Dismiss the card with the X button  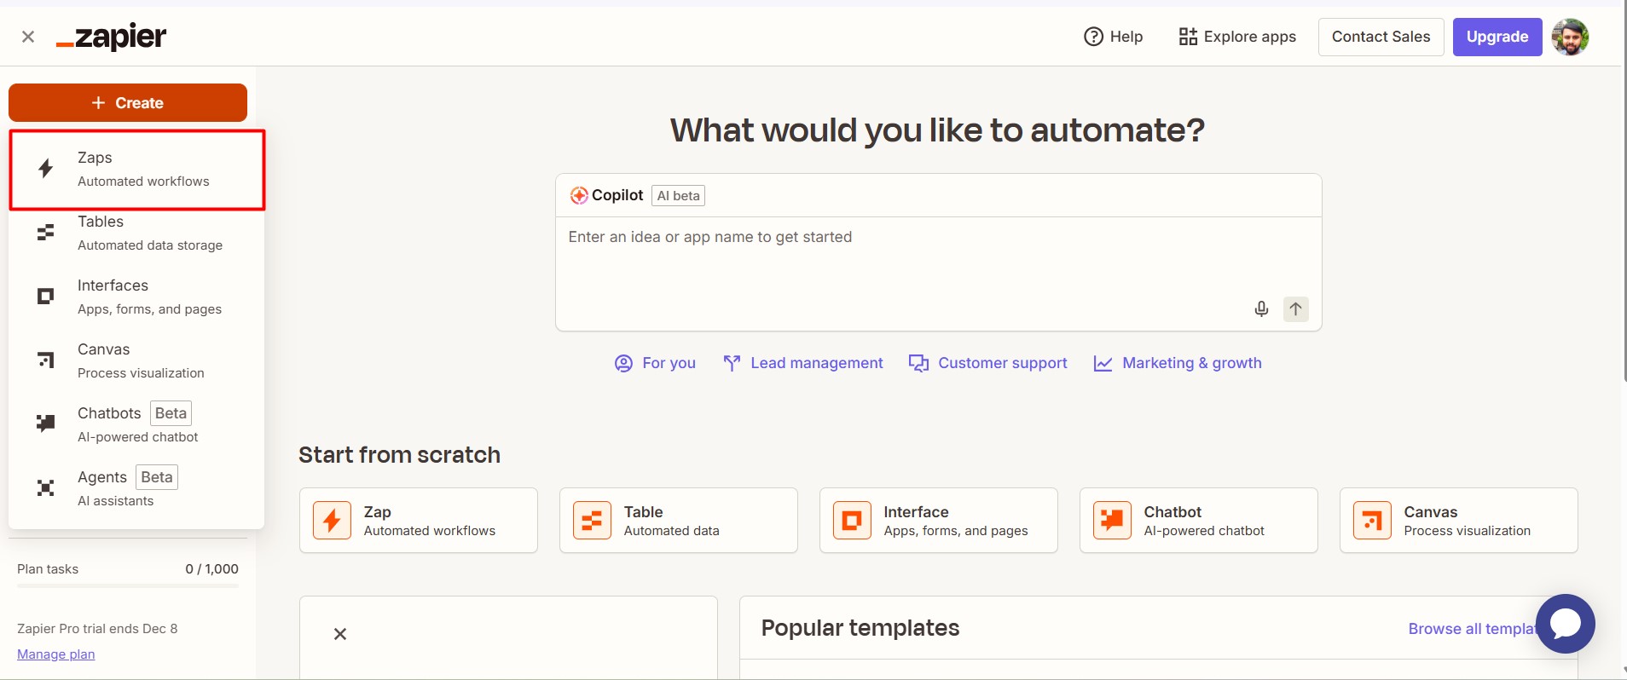340,634
